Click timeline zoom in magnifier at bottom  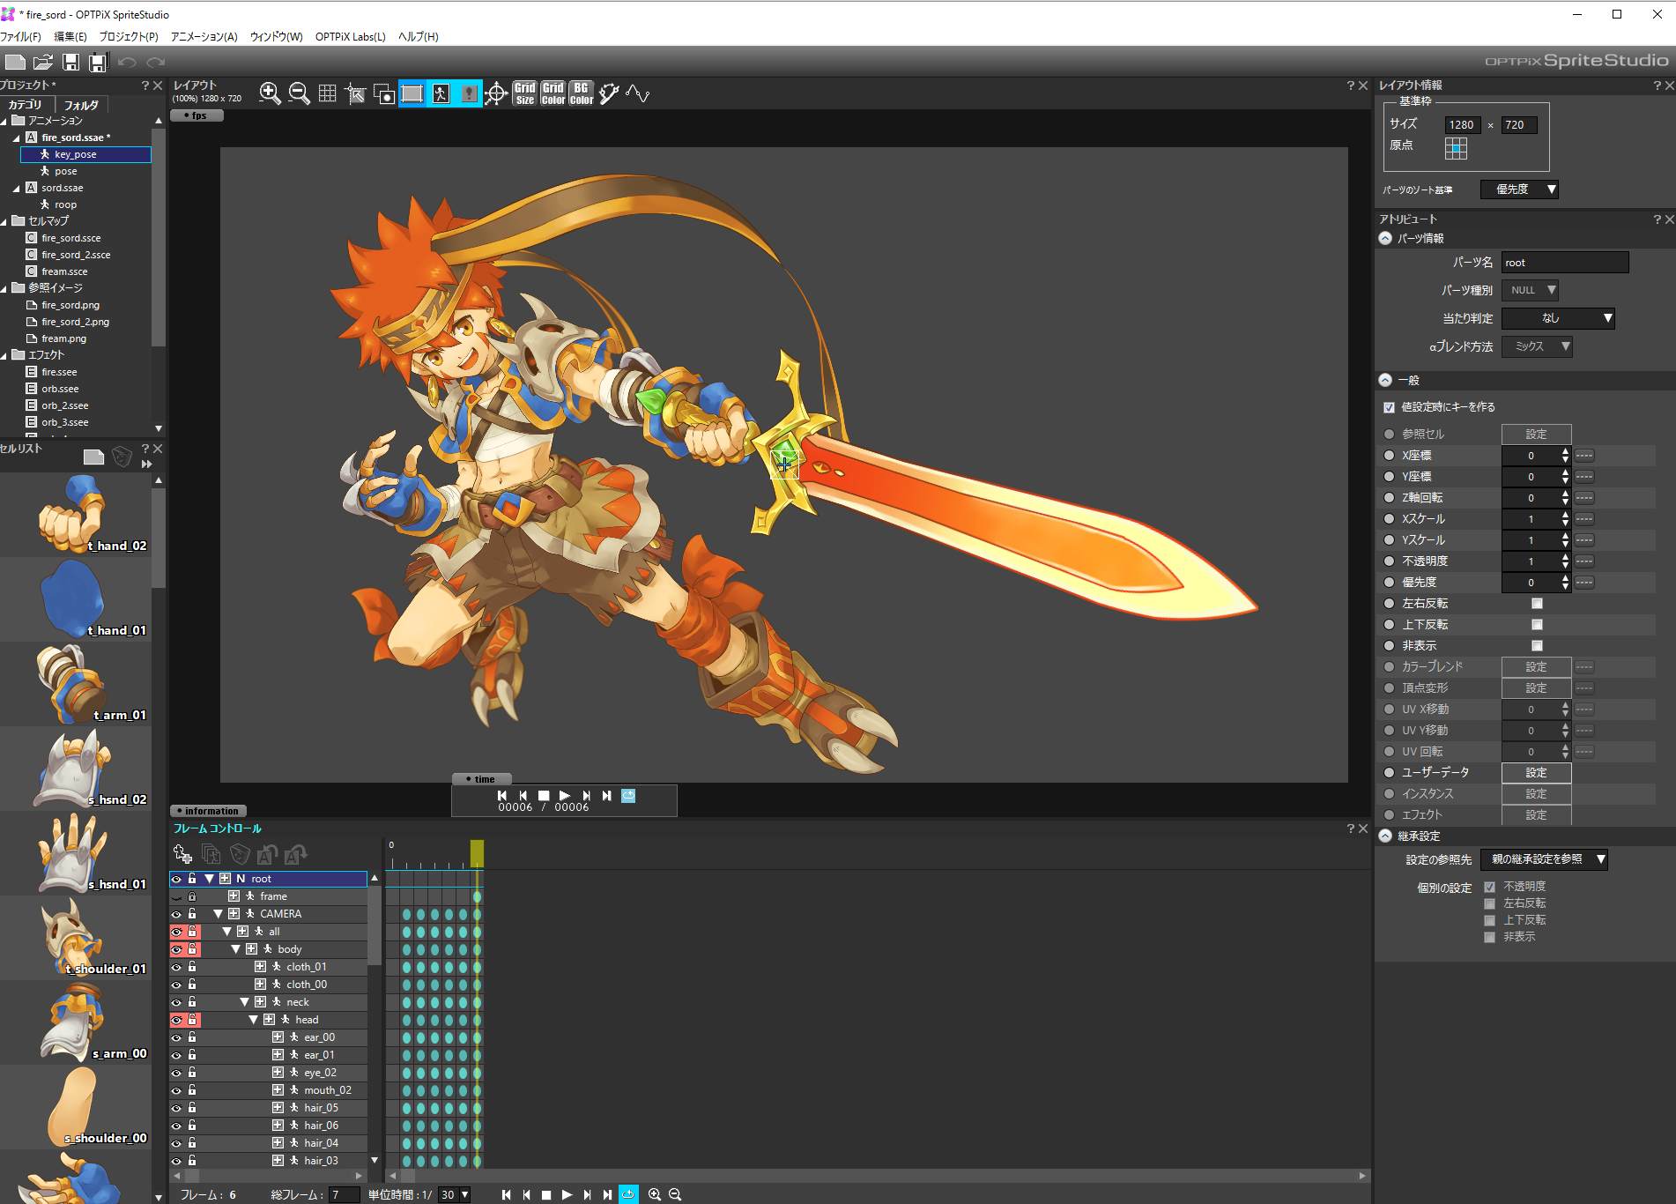655,1194
